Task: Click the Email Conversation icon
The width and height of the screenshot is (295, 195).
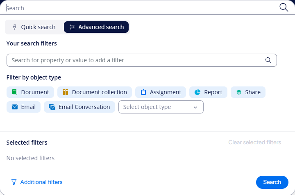Action: coord(52,107)
